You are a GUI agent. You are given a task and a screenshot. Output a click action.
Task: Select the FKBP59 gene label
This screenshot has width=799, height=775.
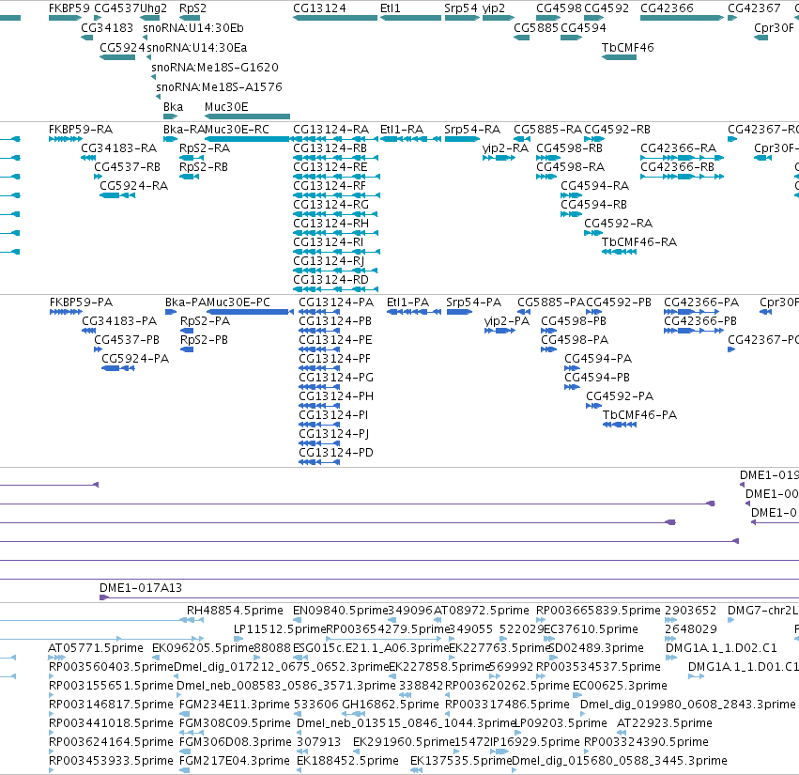(69, 8)
